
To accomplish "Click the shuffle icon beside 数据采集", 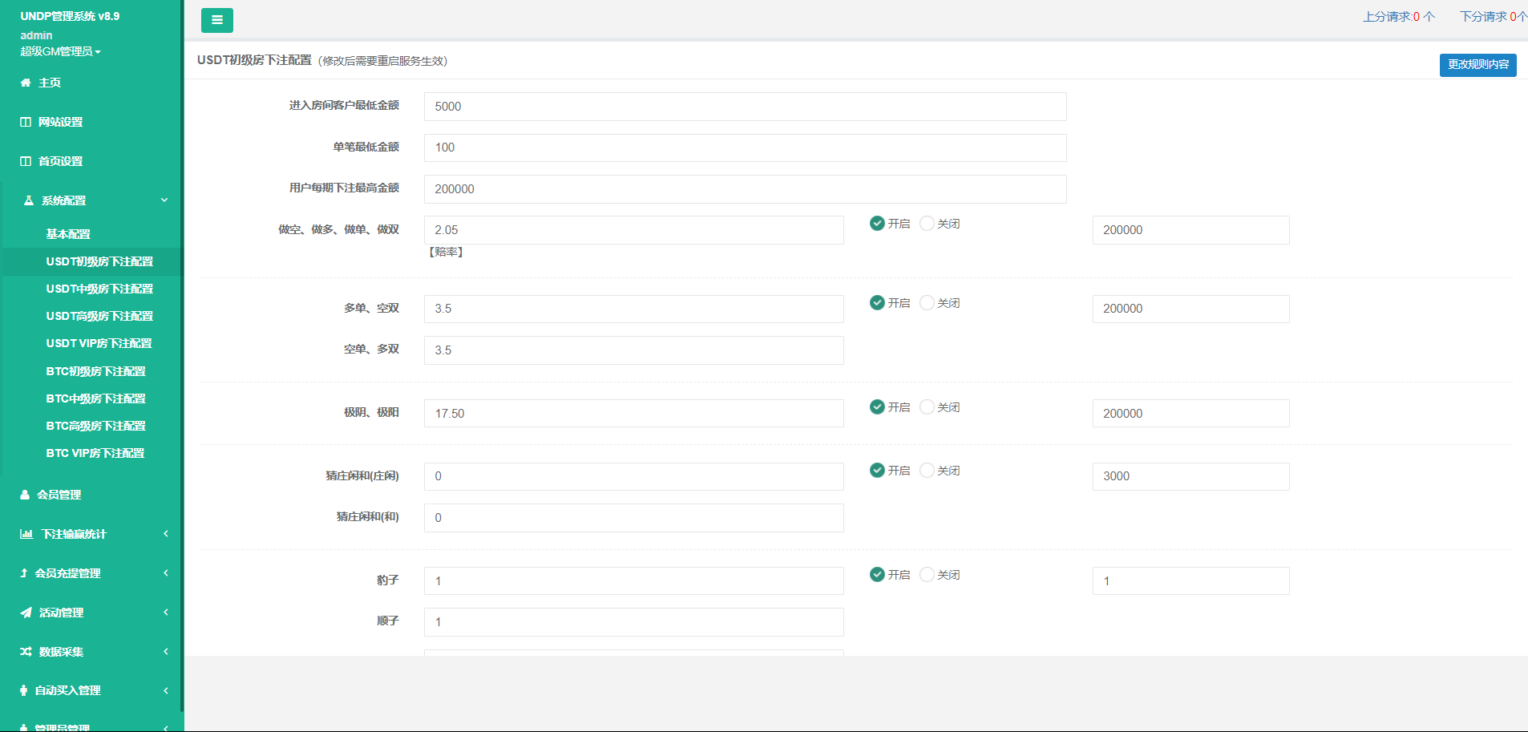I will click(x=26, y=652).
